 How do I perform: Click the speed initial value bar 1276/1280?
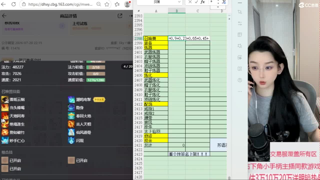coord(96,80)
